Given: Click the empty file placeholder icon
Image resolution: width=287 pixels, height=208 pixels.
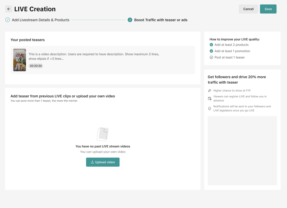Looking at the screenshot, I should (103, 134).
